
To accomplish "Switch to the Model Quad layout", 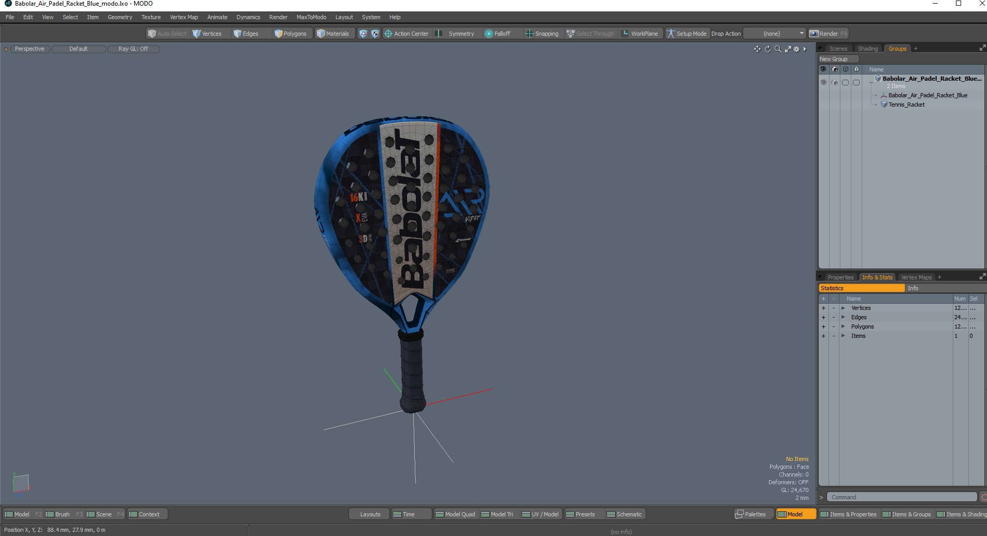I will coord(455,514).
